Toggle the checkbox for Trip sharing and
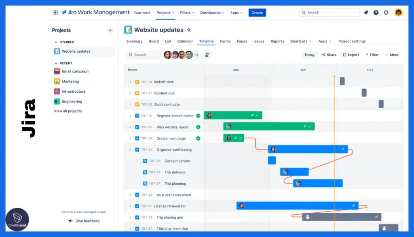 pyautogui.click(x=137, y=218)
